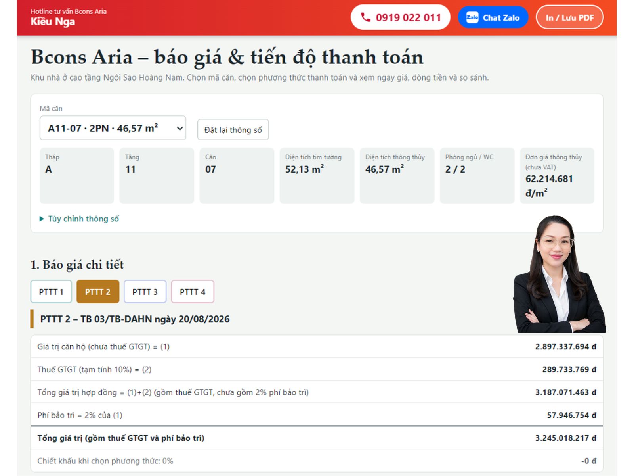Click the Phí bảo trì = 2% label
The height and width of the screenshot is (476, 634).
[x=80, y=415]
